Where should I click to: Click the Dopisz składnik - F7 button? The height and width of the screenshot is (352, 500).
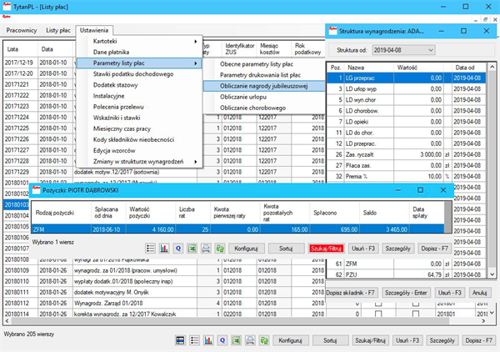tap(352, 293)
